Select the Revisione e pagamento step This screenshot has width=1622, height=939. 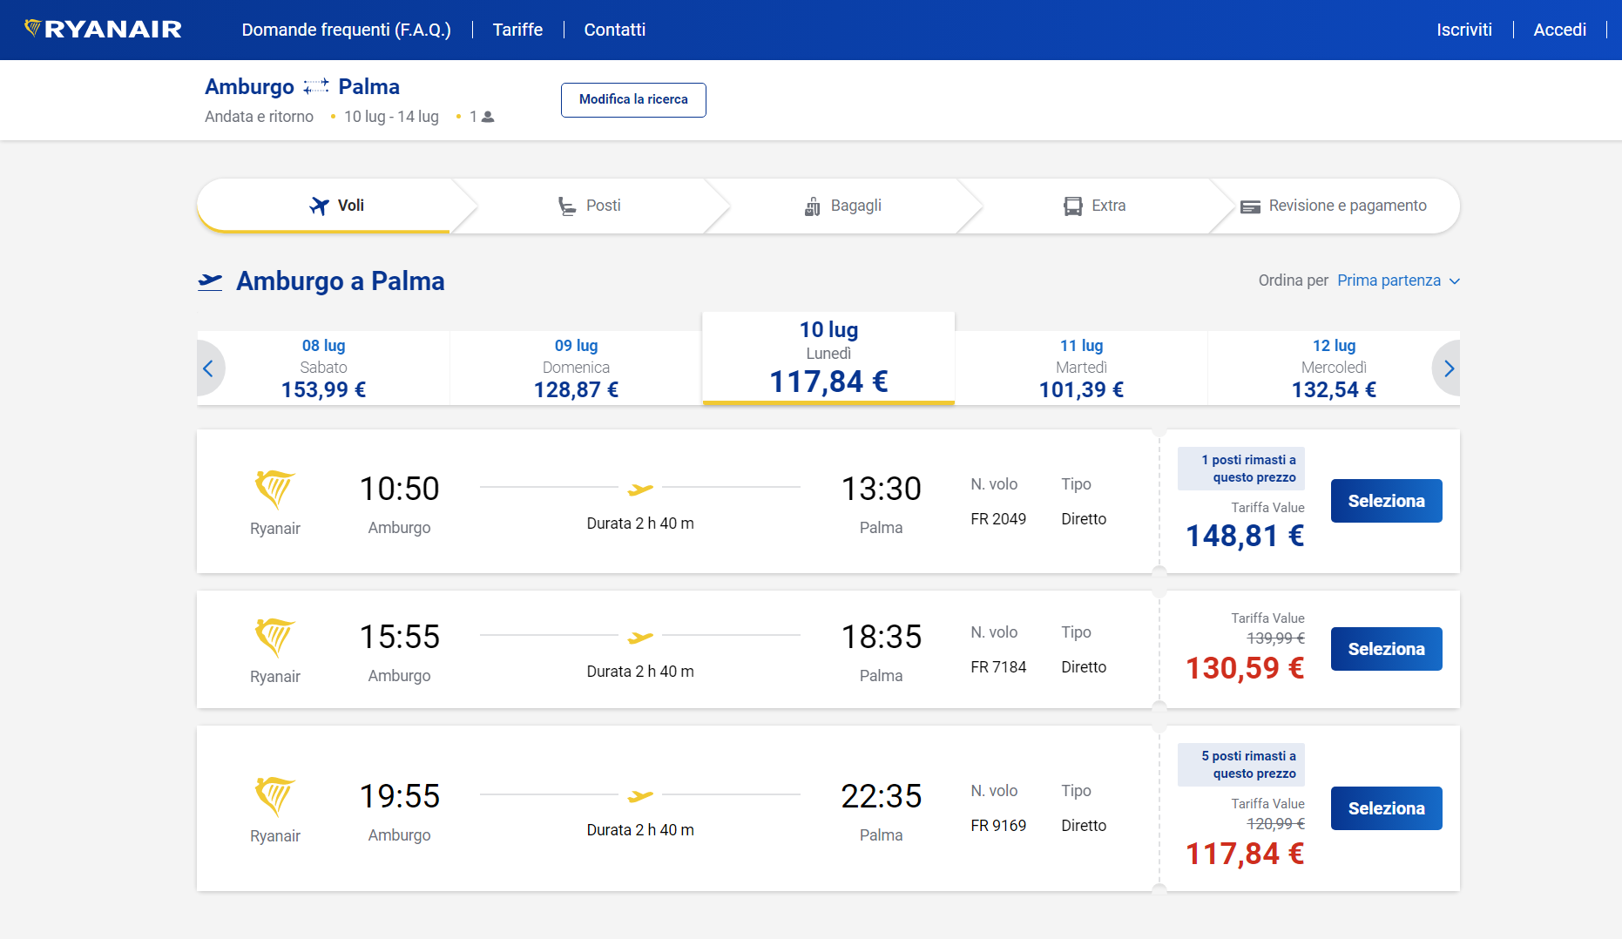pyautogui.click(x=1334, y=206)
